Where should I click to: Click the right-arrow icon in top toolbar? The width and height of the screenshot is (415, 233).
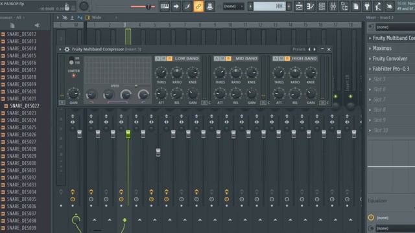point(176,6)
